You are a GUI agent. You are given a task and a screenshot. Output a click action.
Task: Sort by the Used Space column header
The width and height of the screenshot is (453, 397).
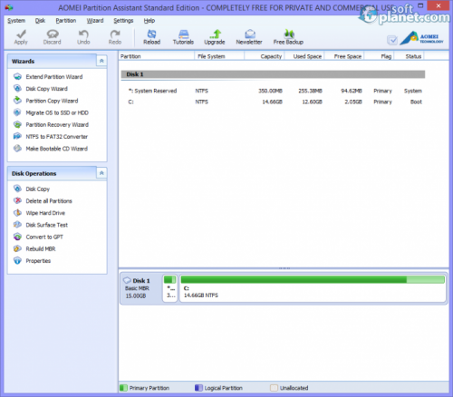304,56
